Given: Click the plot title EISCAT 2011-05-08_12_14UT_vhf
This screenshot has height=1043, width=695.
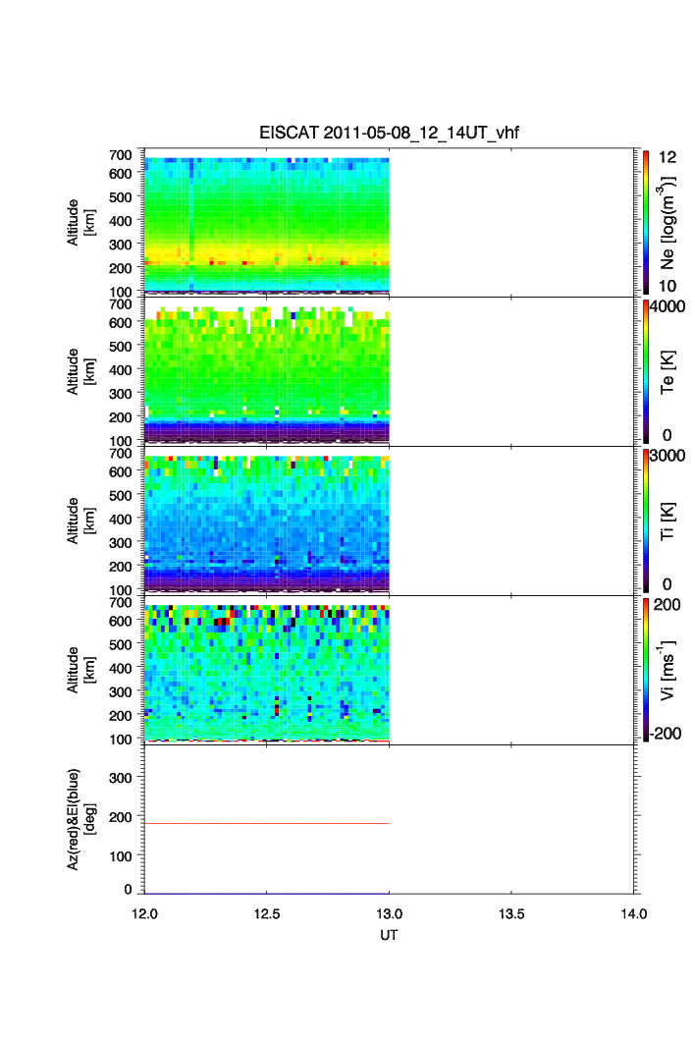Looking at the screenshot, I should pos(389,133).
